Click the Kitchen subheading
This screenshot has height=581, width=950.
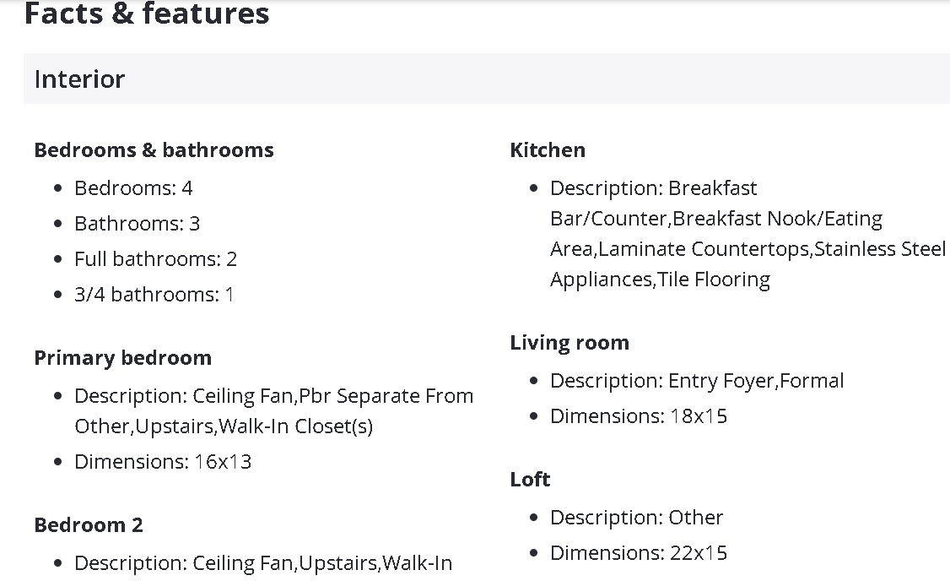[x=548, y=150]
